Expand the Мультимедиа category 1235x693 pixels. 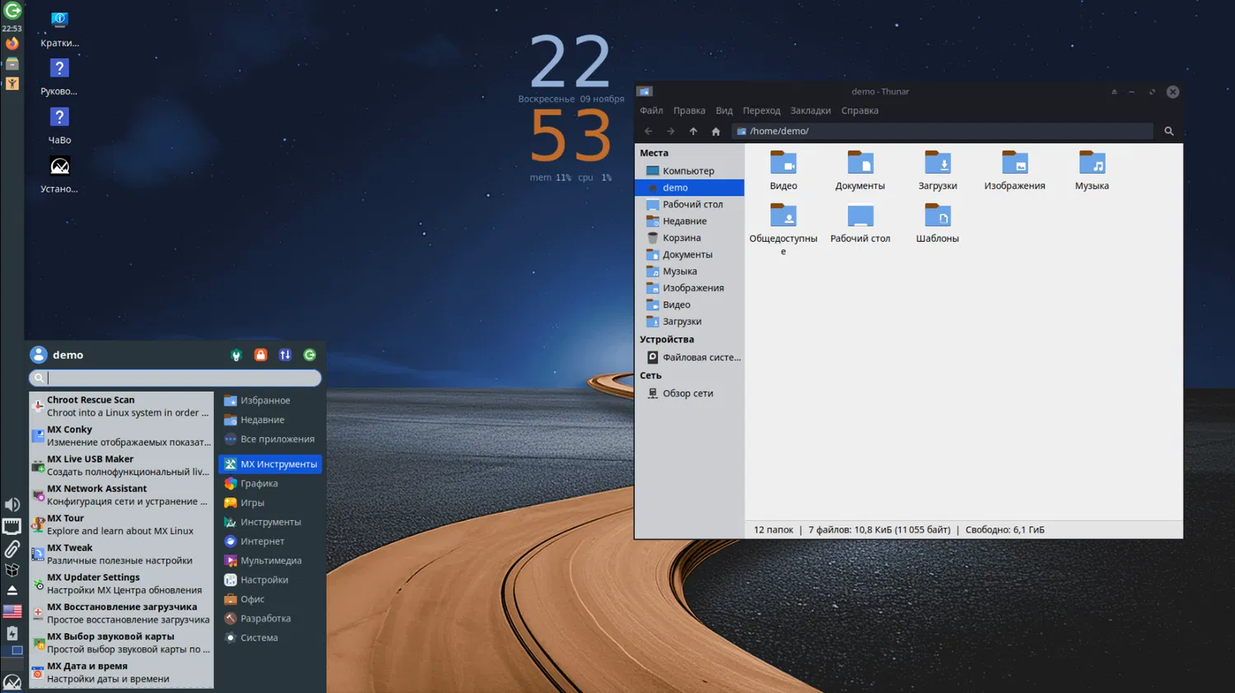click(x=270, y=560)
